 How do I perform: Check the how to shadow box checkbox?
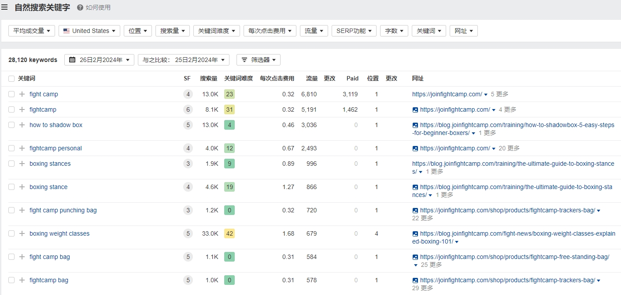[x=11, y=125]
